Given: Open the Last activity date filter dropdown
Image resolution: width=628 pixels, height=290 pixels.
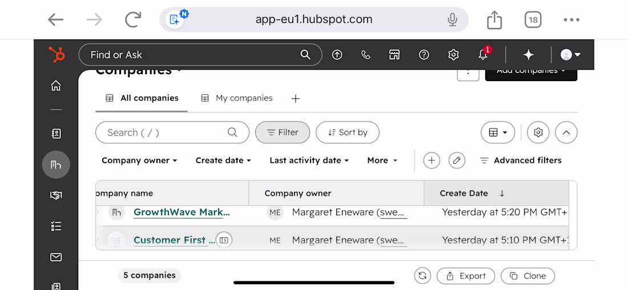Looking at the screenshot, I should [x=309, y=160].
